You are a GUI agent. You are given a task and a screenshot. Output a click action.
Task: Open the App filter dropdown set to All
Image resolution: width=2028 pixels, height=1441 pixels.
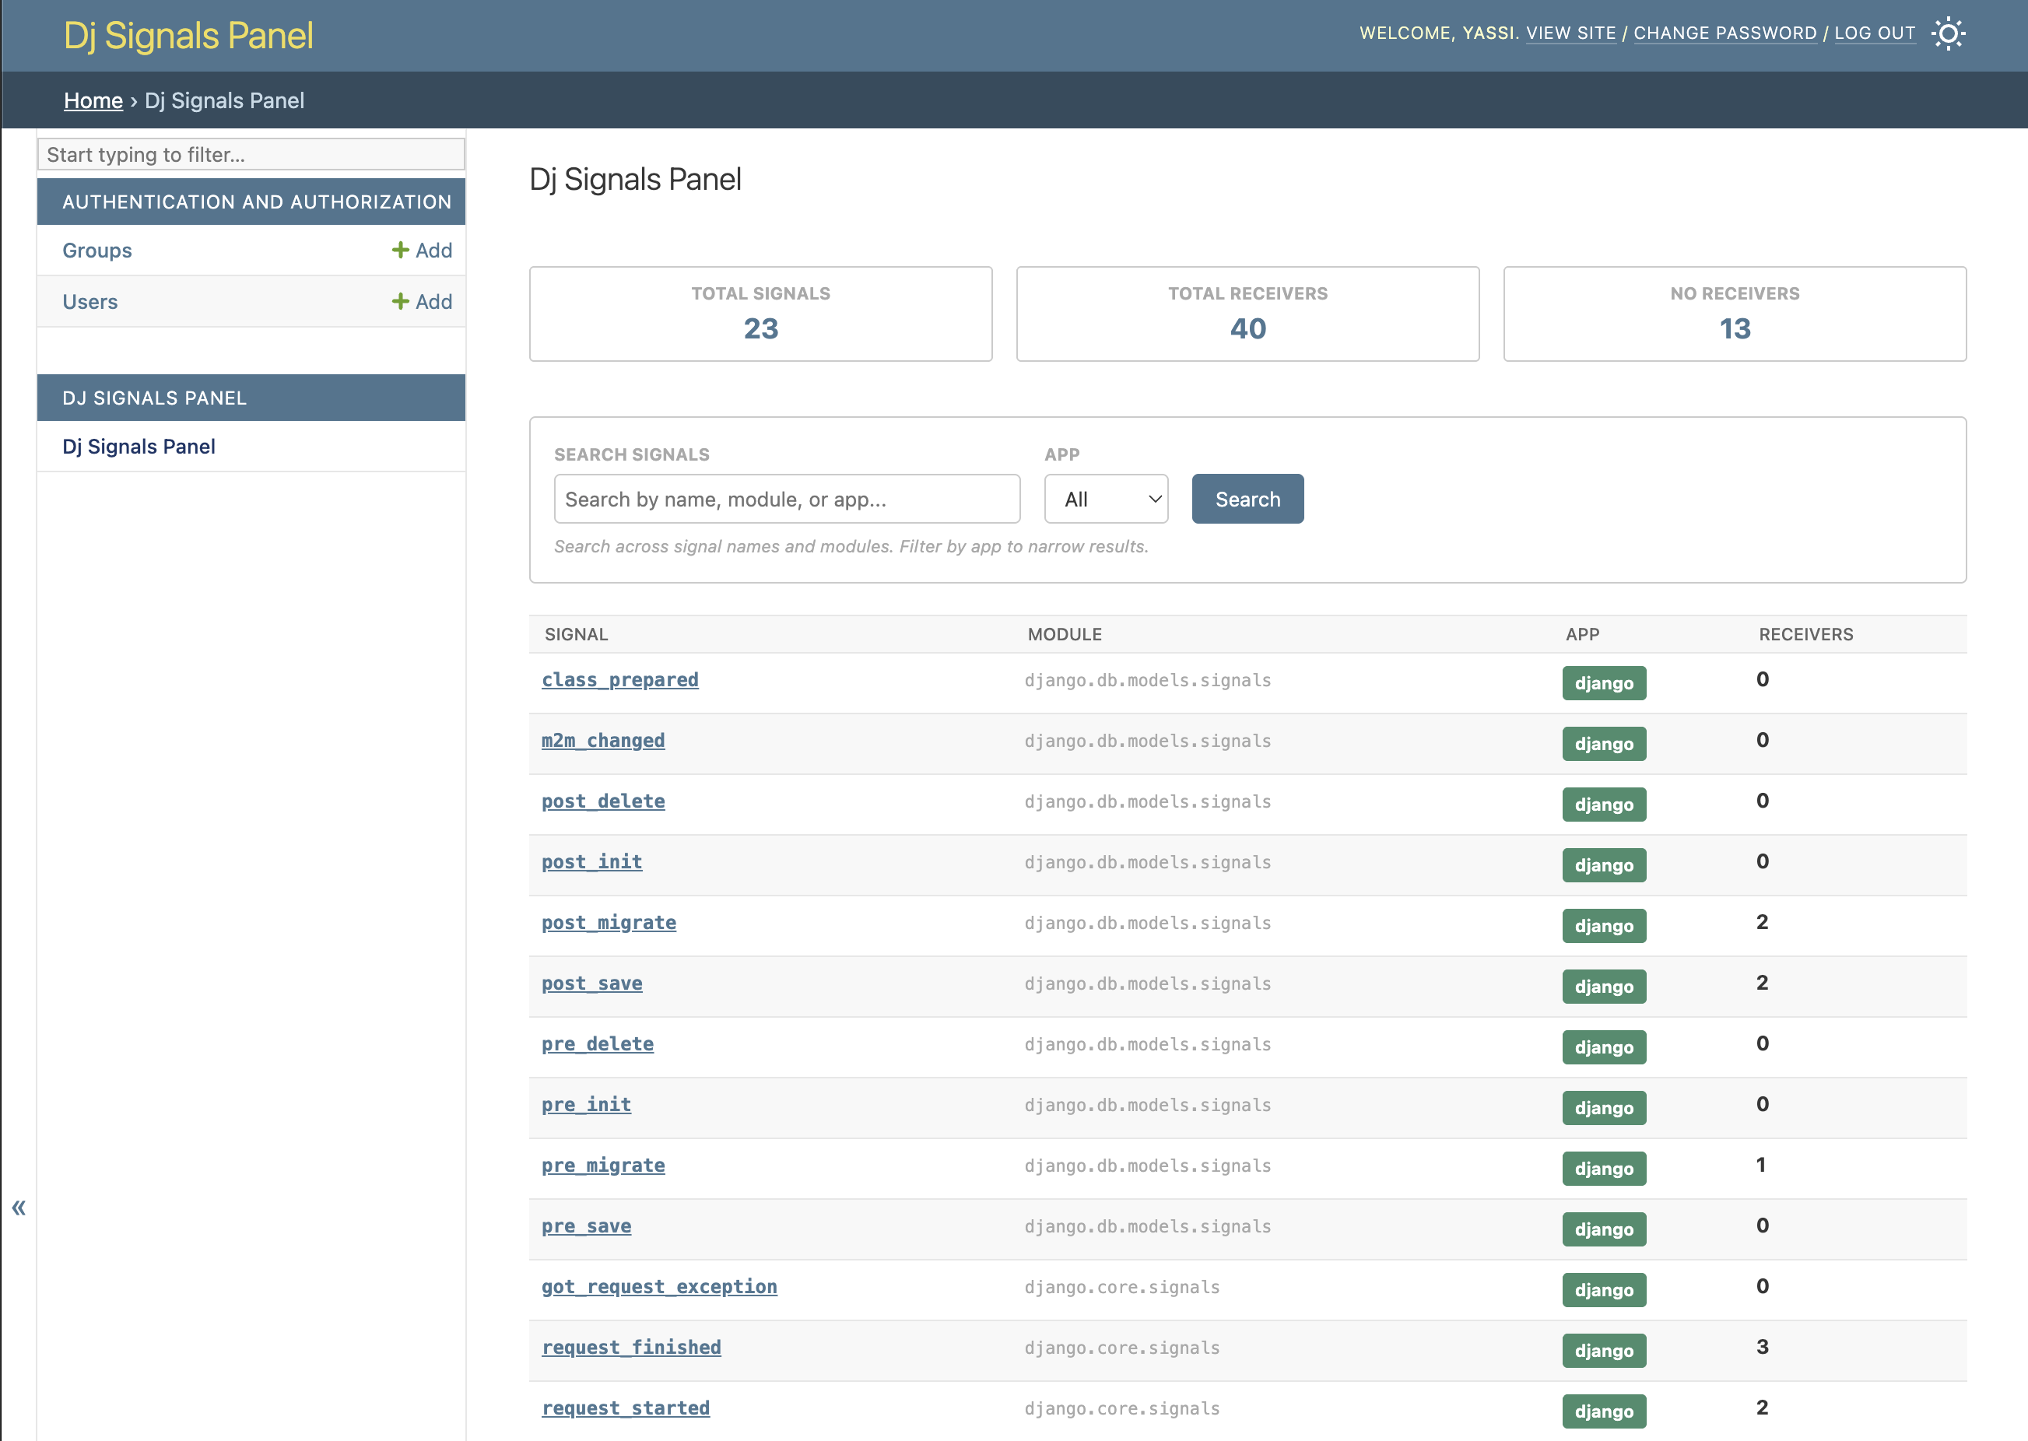1105,499
